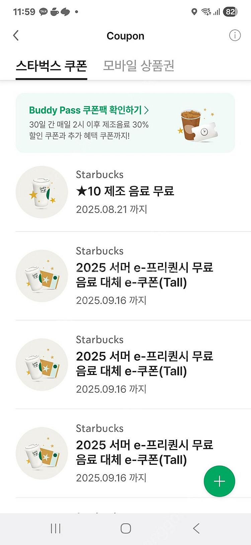Tap the third summer e-frequency coupon thumbnail
Image resolution: width=251 pixels, height=545 pixels.
[x=42, y=453]
